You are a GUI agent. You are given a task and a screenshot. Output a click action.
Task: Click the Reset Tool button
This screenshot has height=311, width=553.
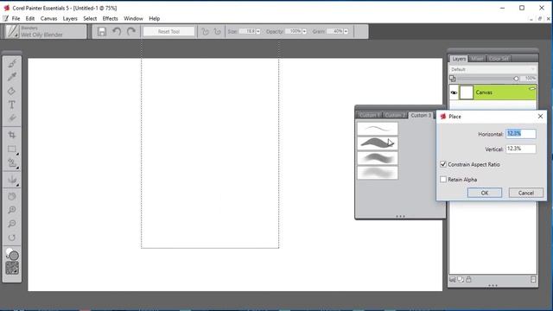point(169,32)
